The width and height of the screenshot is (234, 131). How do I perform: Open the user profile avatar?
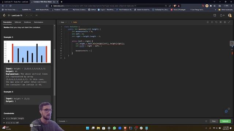pyautogui.click(x=230, y=15)
